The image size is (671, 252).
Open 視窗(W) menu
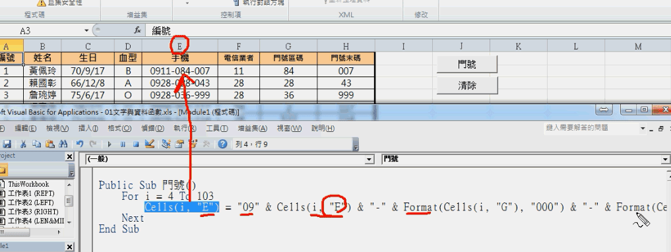point(289,129)
